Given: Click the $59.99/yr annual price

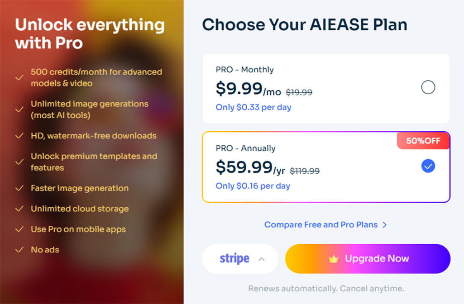Looking at the screenshot, I should tap(250, 167).
